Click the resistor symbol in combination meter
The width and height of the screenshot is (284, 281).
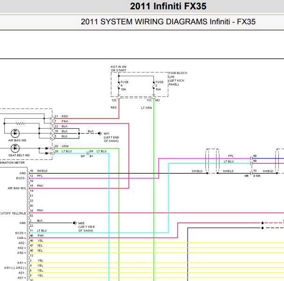(20, 123)
